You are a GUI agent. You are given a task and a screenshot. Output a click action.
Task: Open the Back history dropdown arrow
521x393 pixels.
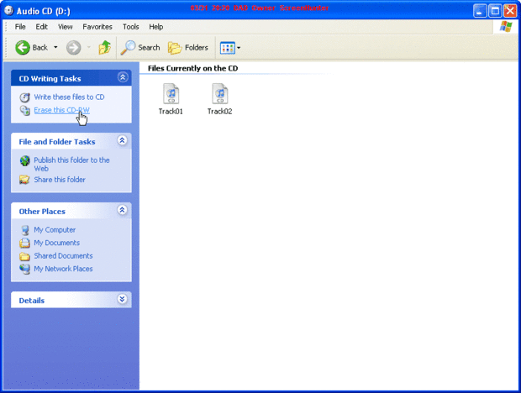tap(55, 48)
